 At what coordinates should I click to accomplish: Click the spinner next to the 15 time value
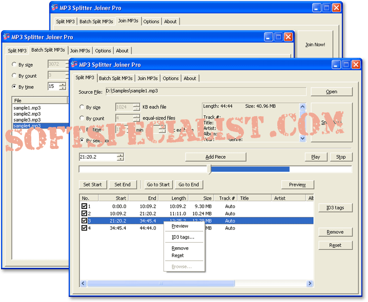click(x=63, y=87)
